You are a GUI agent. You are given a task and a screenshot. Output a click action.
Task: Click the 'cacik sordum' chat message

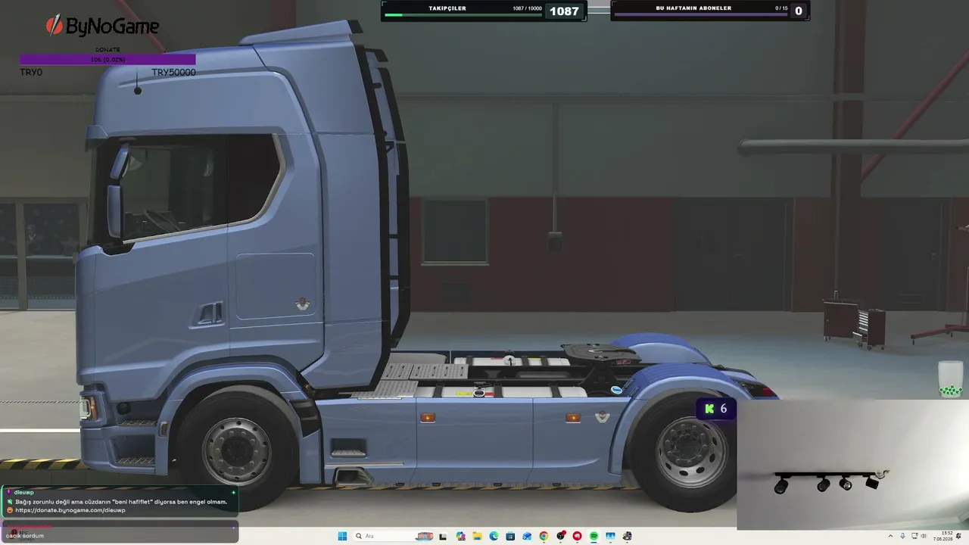[25, 536]
